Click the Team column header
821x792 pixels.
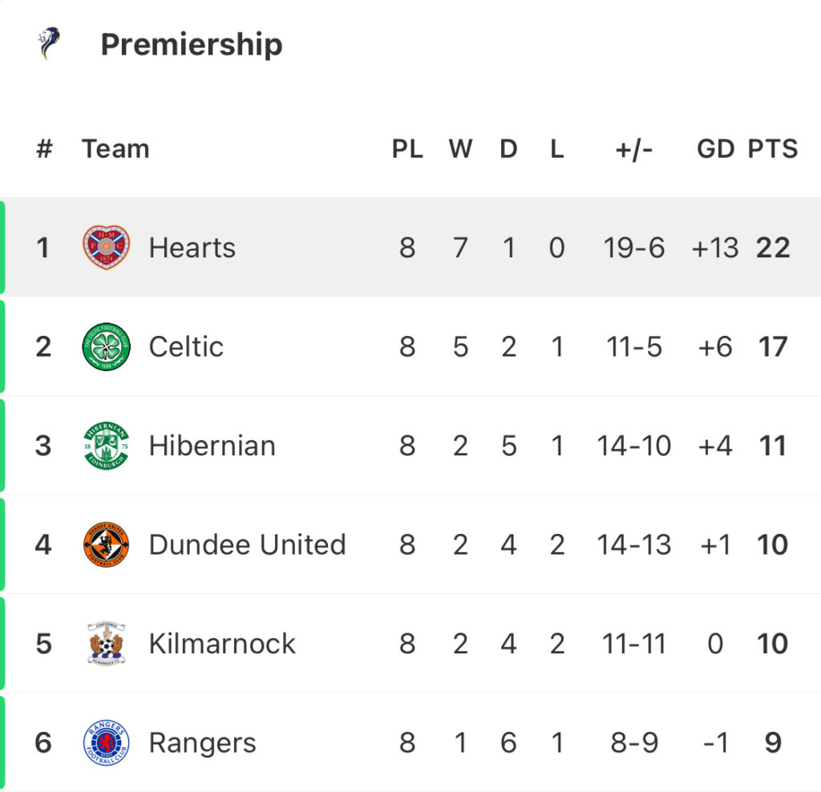pos(115,149)
